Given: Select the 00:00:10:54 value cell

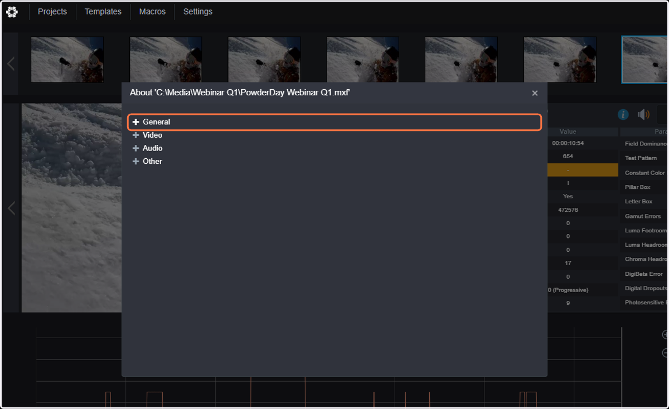Looking at the screenshot, I should [x=568, y=143].
